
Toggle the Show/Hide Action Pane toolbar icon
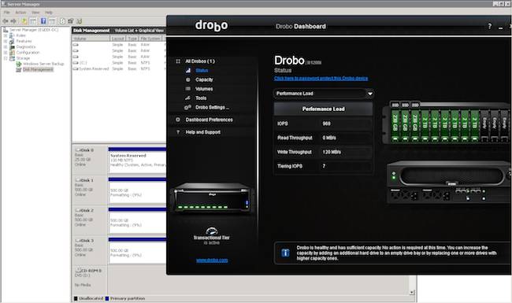pyautogui.click(x=52, y=21)
